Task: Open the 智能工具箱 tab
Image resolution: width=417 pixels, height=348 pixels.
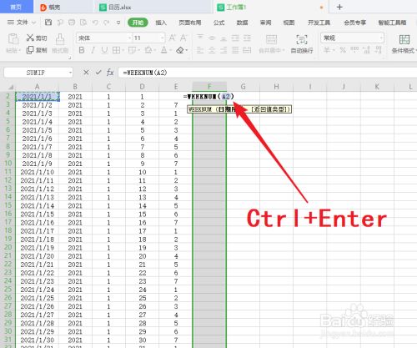Action: (x=392, y=23)
